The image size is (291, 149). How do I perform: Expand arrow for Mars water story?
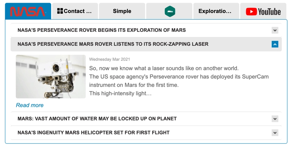coord(275,119)
